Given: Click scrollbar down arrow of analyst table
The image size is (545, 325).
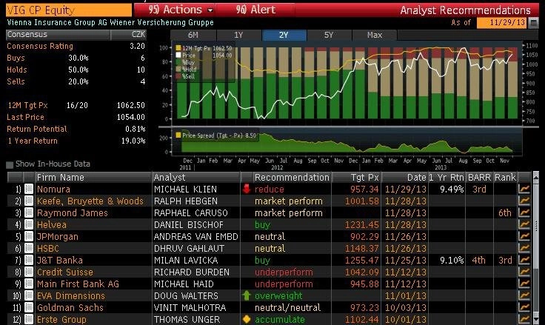Looking at the screenshot, I should click(x=535, y=319).
